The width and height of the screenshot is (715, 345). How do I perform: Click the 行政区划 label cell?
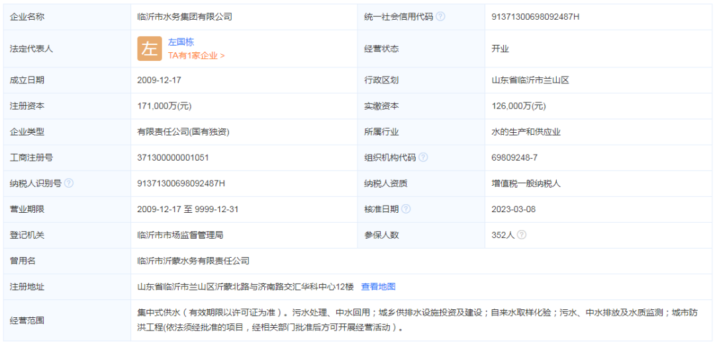[x=421, y=80]
